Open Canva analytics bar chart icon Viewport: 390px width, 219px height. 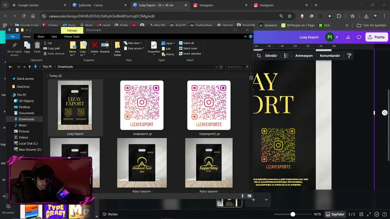348,37
